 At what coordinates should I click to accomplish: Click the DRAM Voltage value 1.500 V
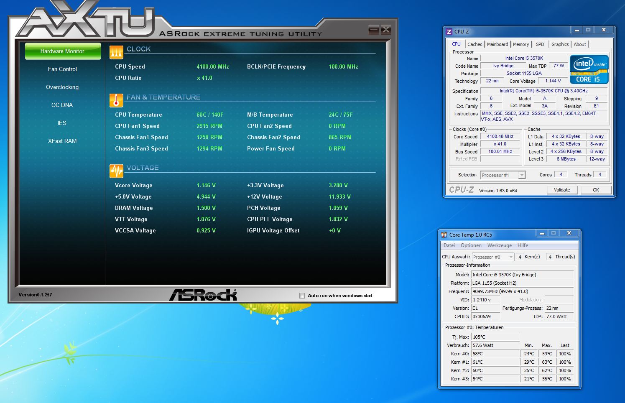coord(206,208)
